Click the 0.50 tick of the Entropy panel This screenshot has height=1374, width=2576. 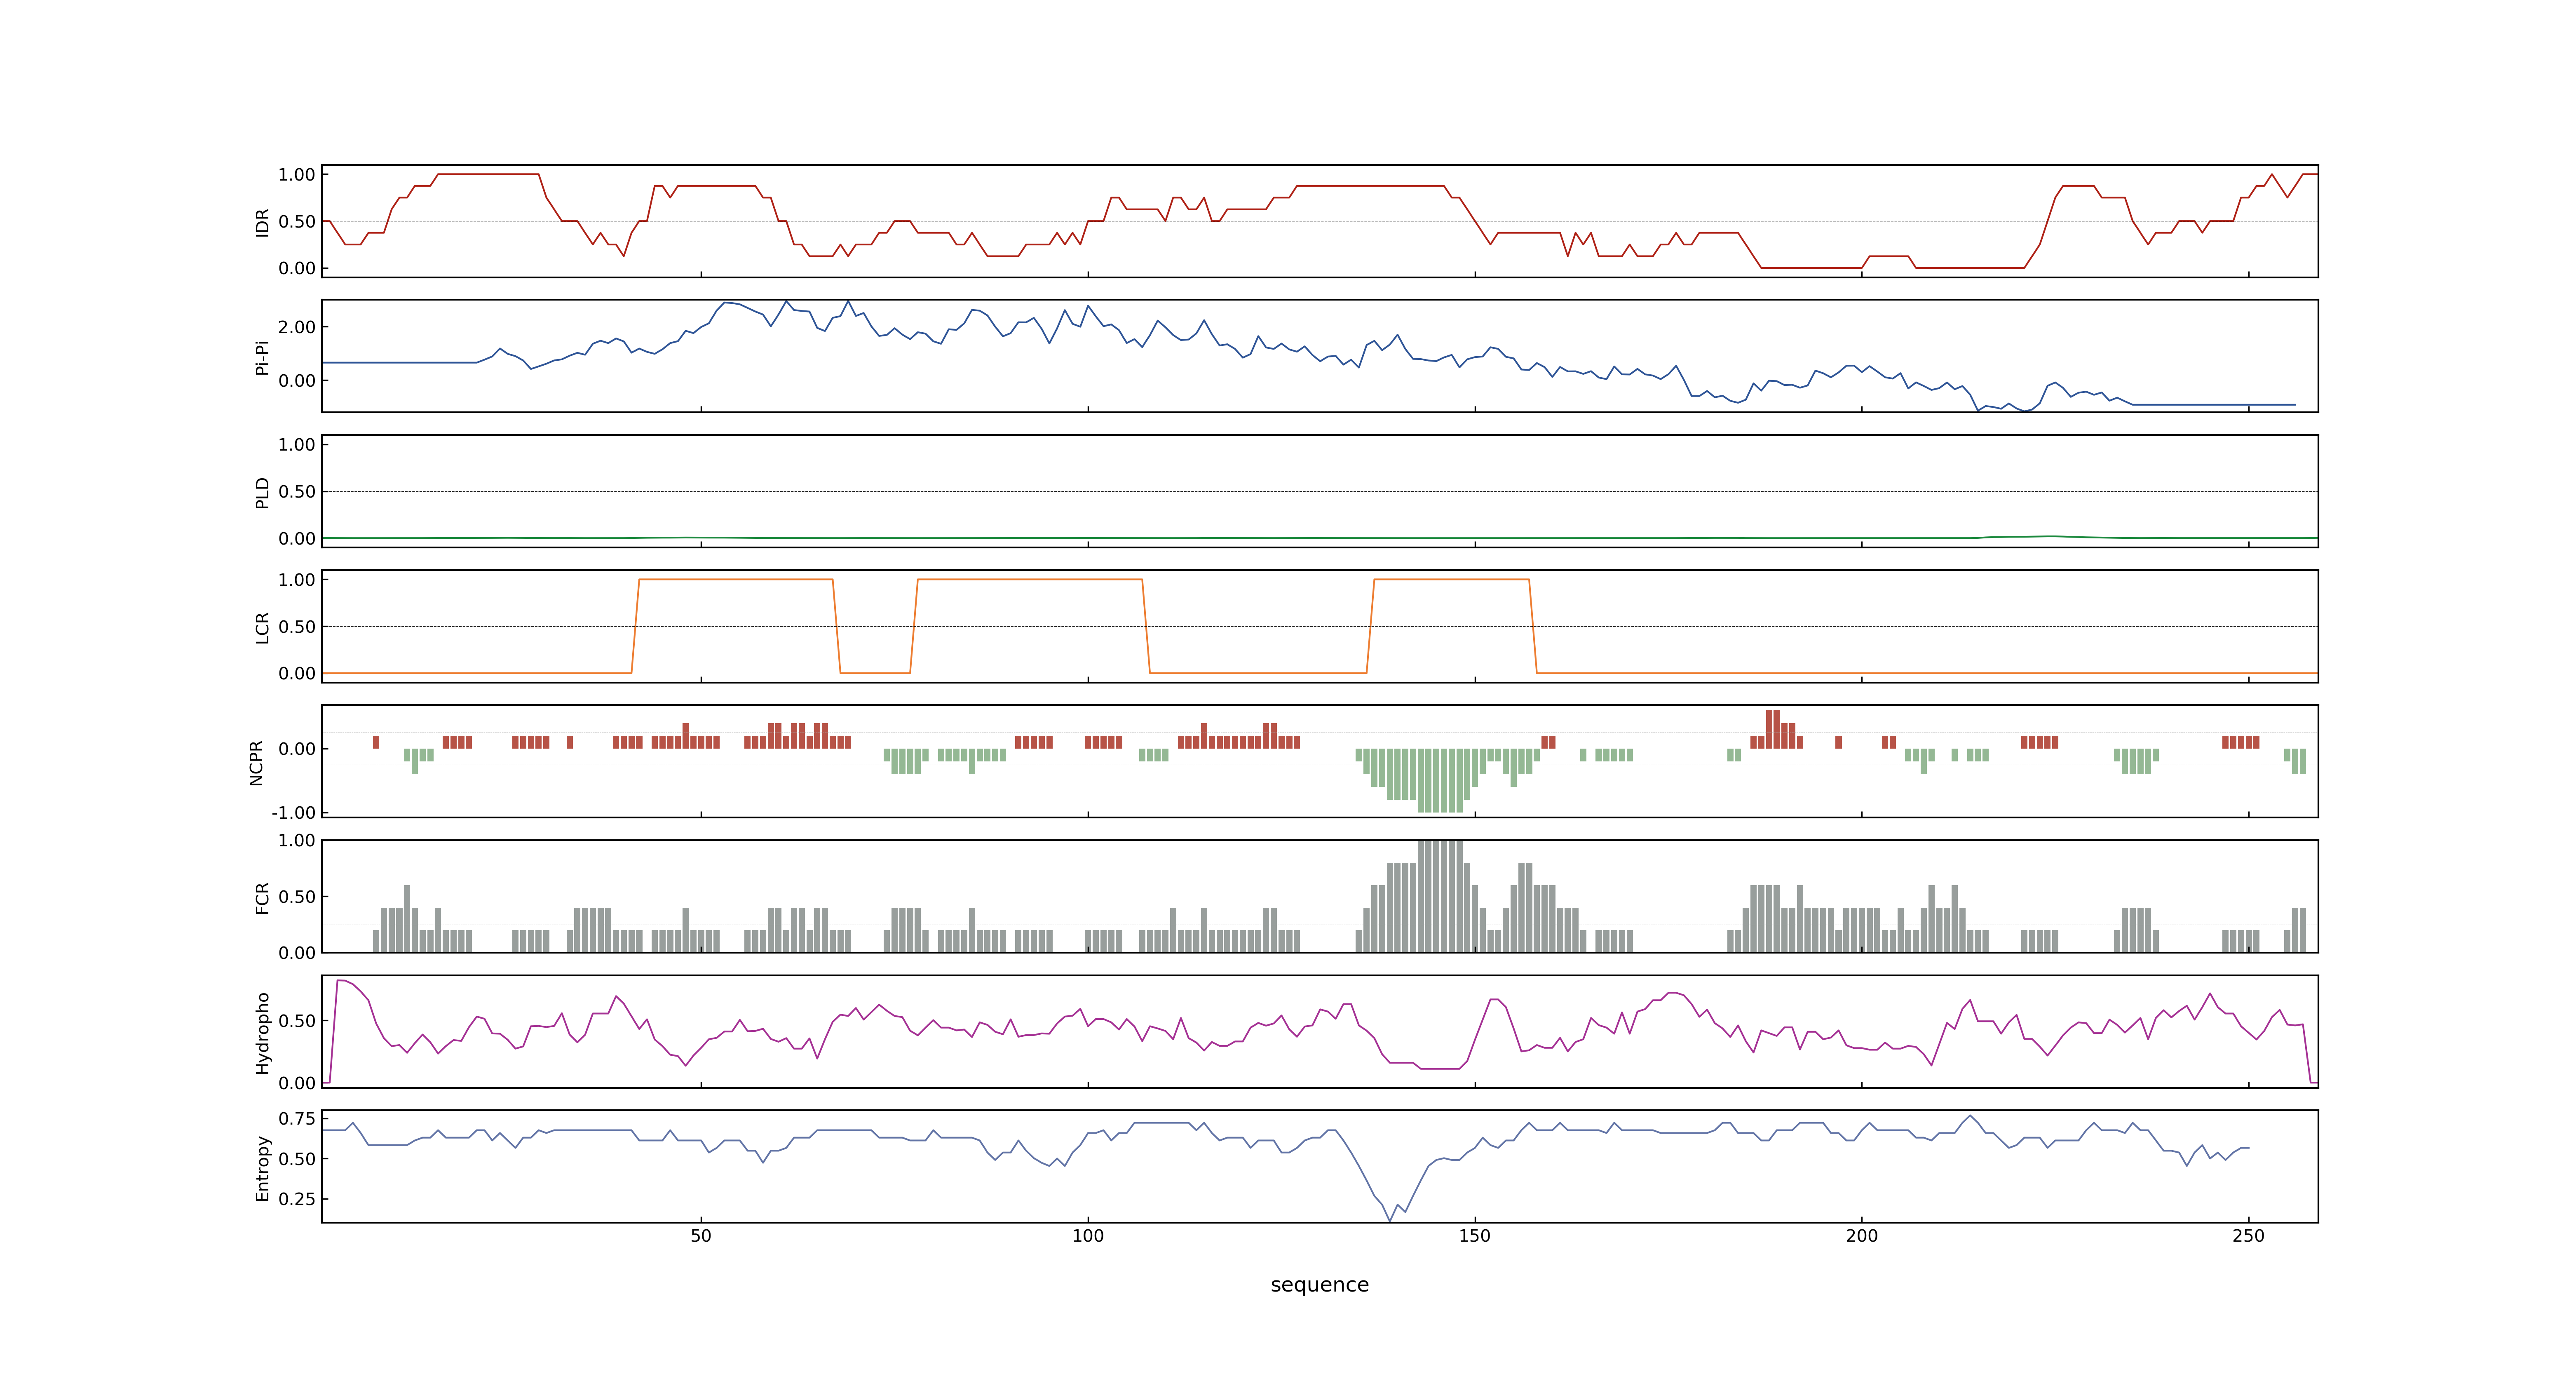pyautogui.click(x=297, y=1159)
